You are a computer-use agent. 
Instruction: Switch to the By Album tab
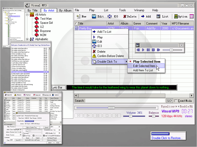(x=65, y=10)
